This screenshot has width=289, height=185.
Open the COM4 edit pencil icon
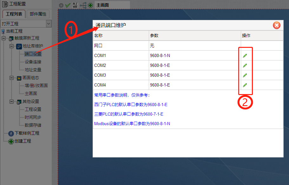pyautogui.click(x=245, y=85)
